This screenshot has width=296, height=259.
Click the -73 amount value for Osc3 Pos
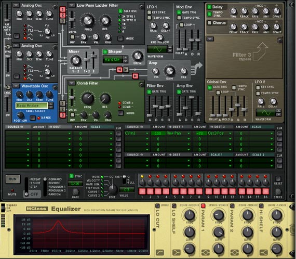tap(199, 134)
